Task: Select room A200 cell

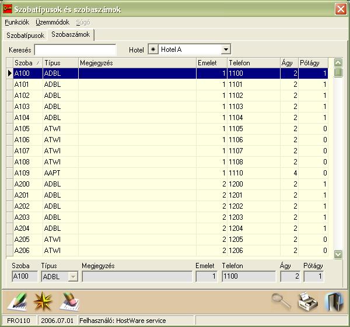Action: point(28,184)
